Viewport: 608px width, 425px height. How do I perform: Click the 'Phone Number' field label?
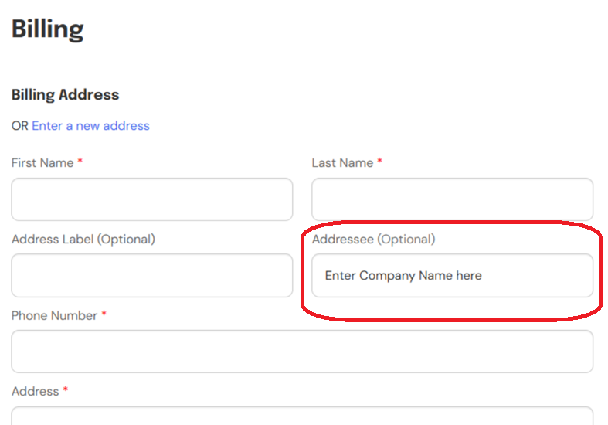pyautogui.click(x=54, y=315)
